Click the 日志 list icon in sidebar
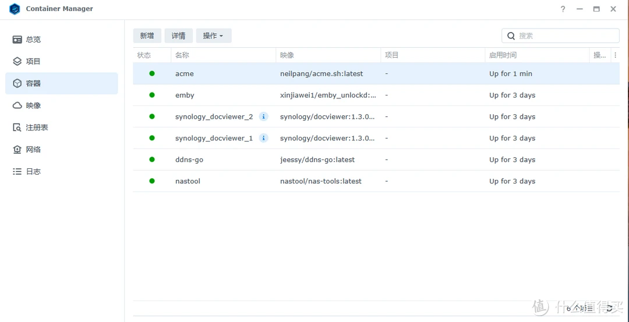Screen dimensions: 629x322 tap(17, 172)
